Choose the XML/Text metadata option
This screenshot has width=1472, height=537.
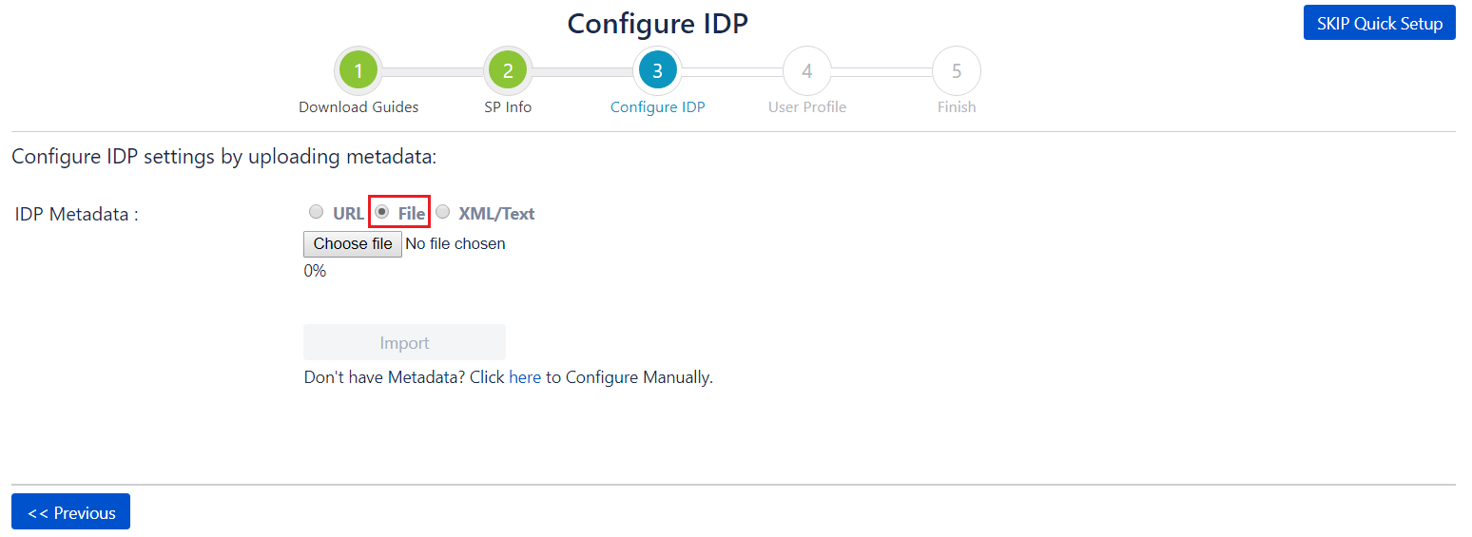pos(442,212)
